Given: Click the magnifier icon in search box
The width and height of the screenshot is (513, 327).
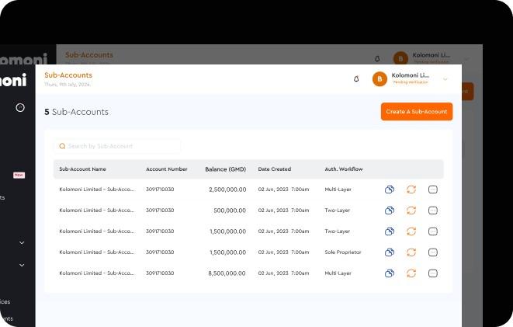Looking at the screenshot, I should [x=62, y=146].
